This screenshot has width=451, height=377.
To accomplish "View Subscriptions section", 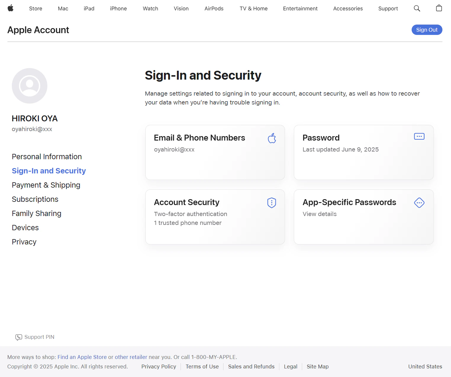I will click(35, 199).
